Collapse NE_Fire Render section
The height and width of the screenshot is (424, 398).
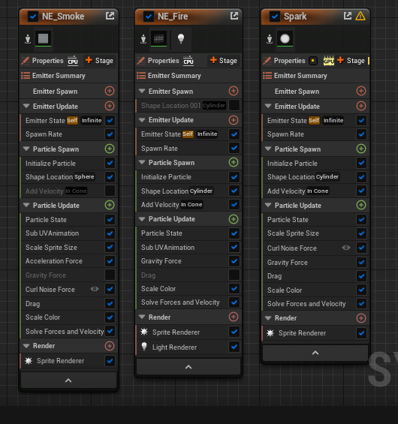pyautogui.click(x=142, y=317)
